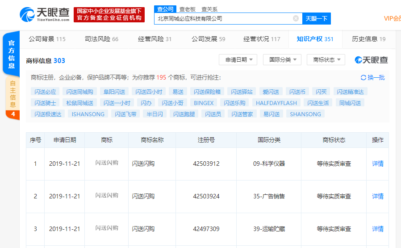Expand the 商标状态 filter dropdown
Screen dimensions: 401x248
(x=326, y=59)
